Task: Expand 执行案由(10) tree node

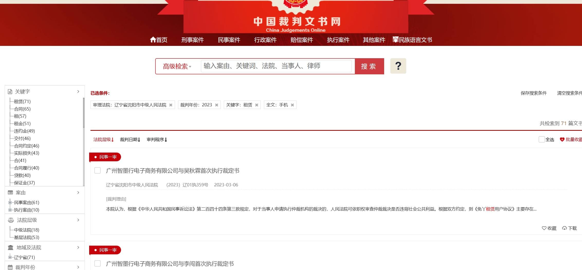Action: point(10,210)
